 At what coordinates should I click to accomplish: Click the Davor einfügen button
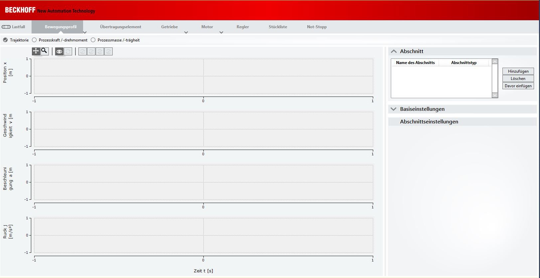[x=518, y=86]
